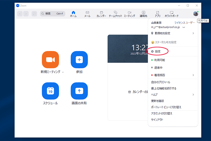
Task: Reveal the hidden email with eye icon
Action: pyautogui.click(x=184, y=27)
